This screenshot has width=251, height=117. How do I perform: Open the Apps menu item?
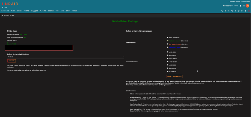(62, 11)
